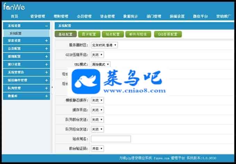This screenshot has width=236, height=164.
Task: Expand the 队列管理 sidebar section
Action: pyautogui.click(x=47, y=88)
